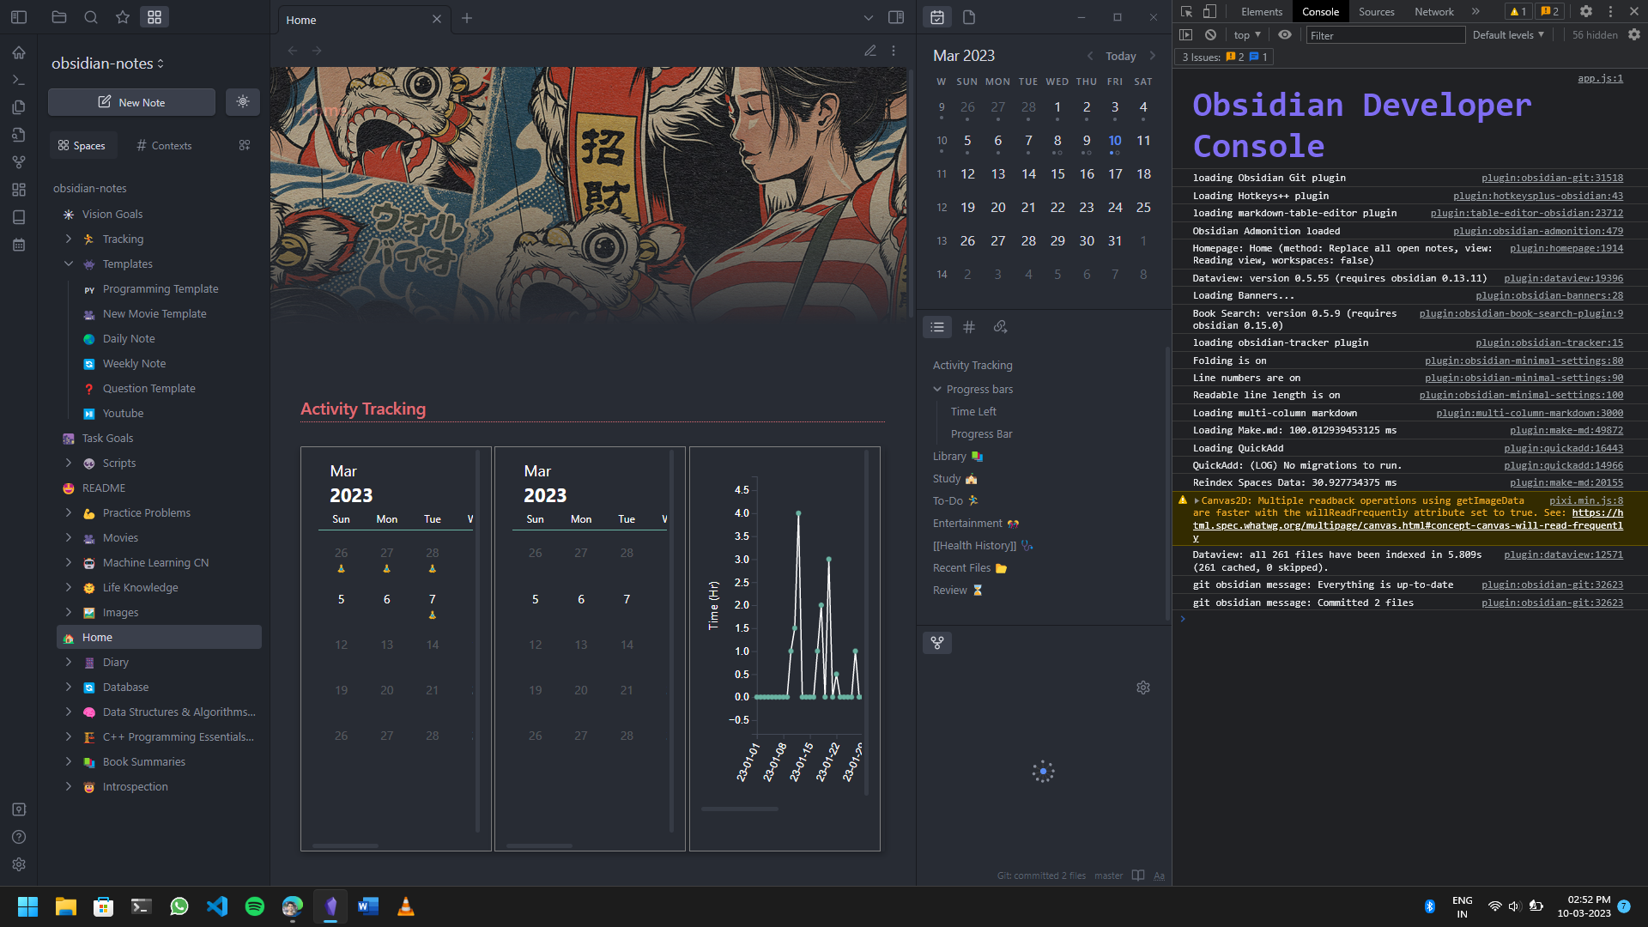
Task: Focus the console Filter input field
Action: click(1384, 35)
